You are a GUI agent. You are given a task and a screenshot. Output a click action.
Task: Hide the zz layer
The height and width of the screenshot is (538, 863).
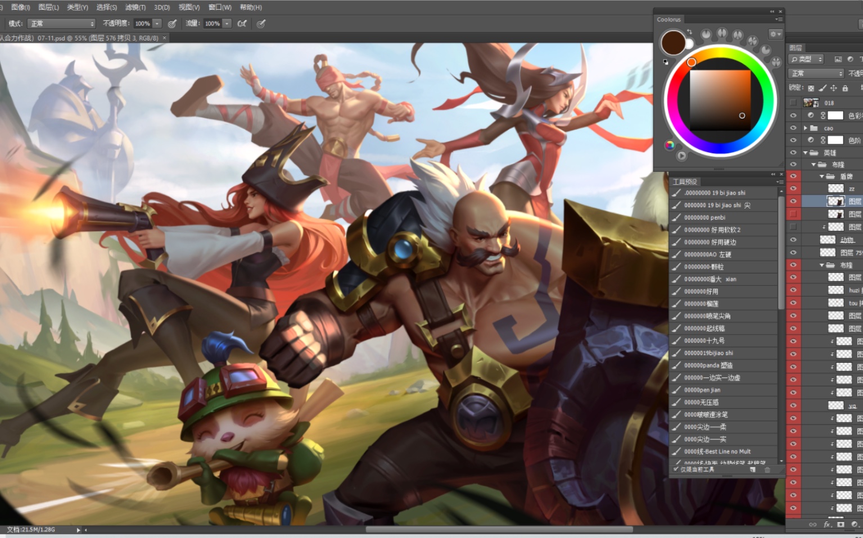click(x=793, y=189)
